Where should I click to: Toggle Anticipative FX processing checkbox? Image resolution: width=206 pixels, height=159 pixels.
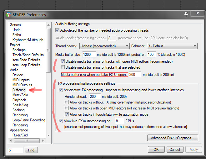(61, 90)
